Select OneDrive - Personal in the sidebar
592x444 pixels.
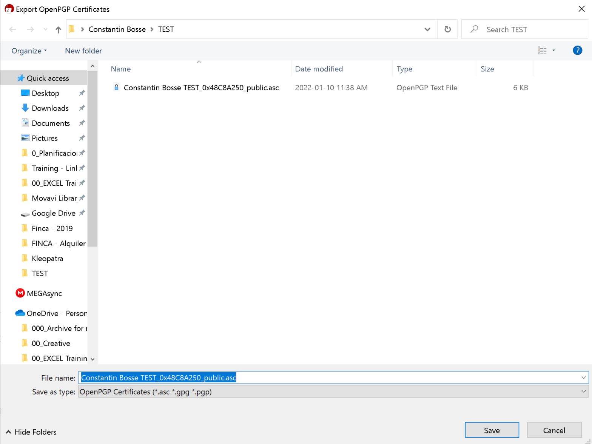point(57,313)
